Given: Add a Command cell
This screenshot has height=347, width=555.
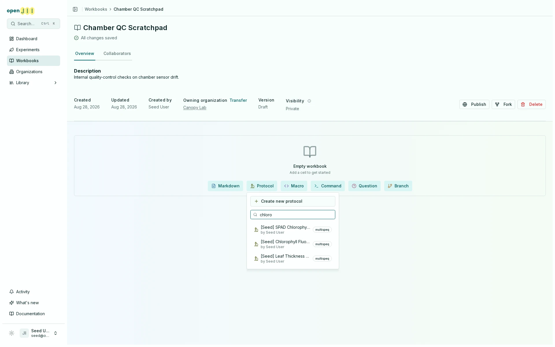Looking at the screenshot, I should pyautogui.click(x=328, y=186).
